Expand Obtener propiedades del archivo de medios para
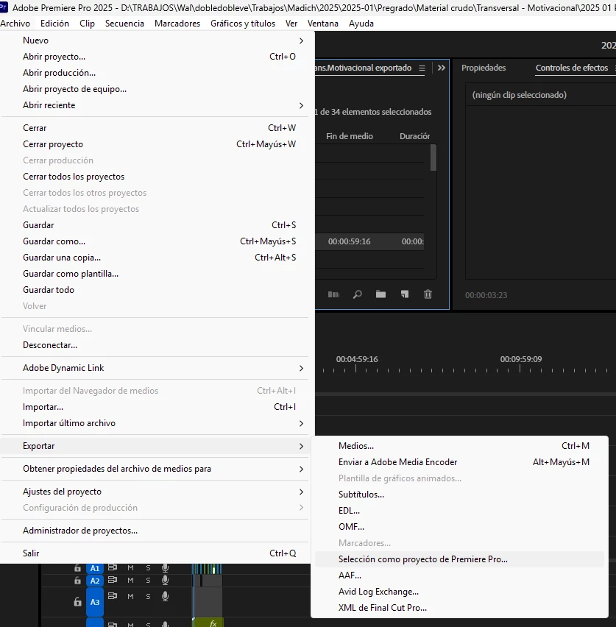This screenshot has height=627, width=616. point(155,469)
